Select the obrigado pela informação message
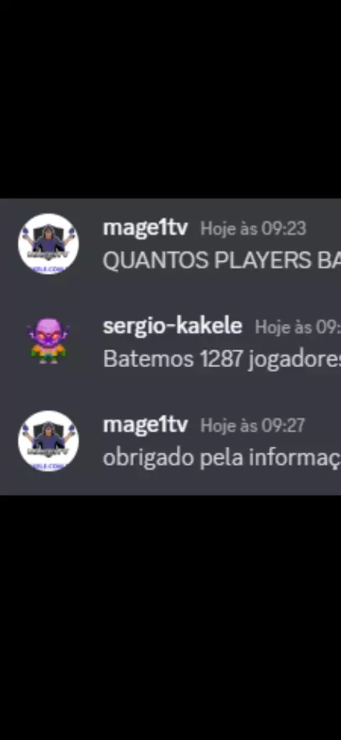Image resolution: width=341 pixels, height=740 pixels. (x=222, y=458)
